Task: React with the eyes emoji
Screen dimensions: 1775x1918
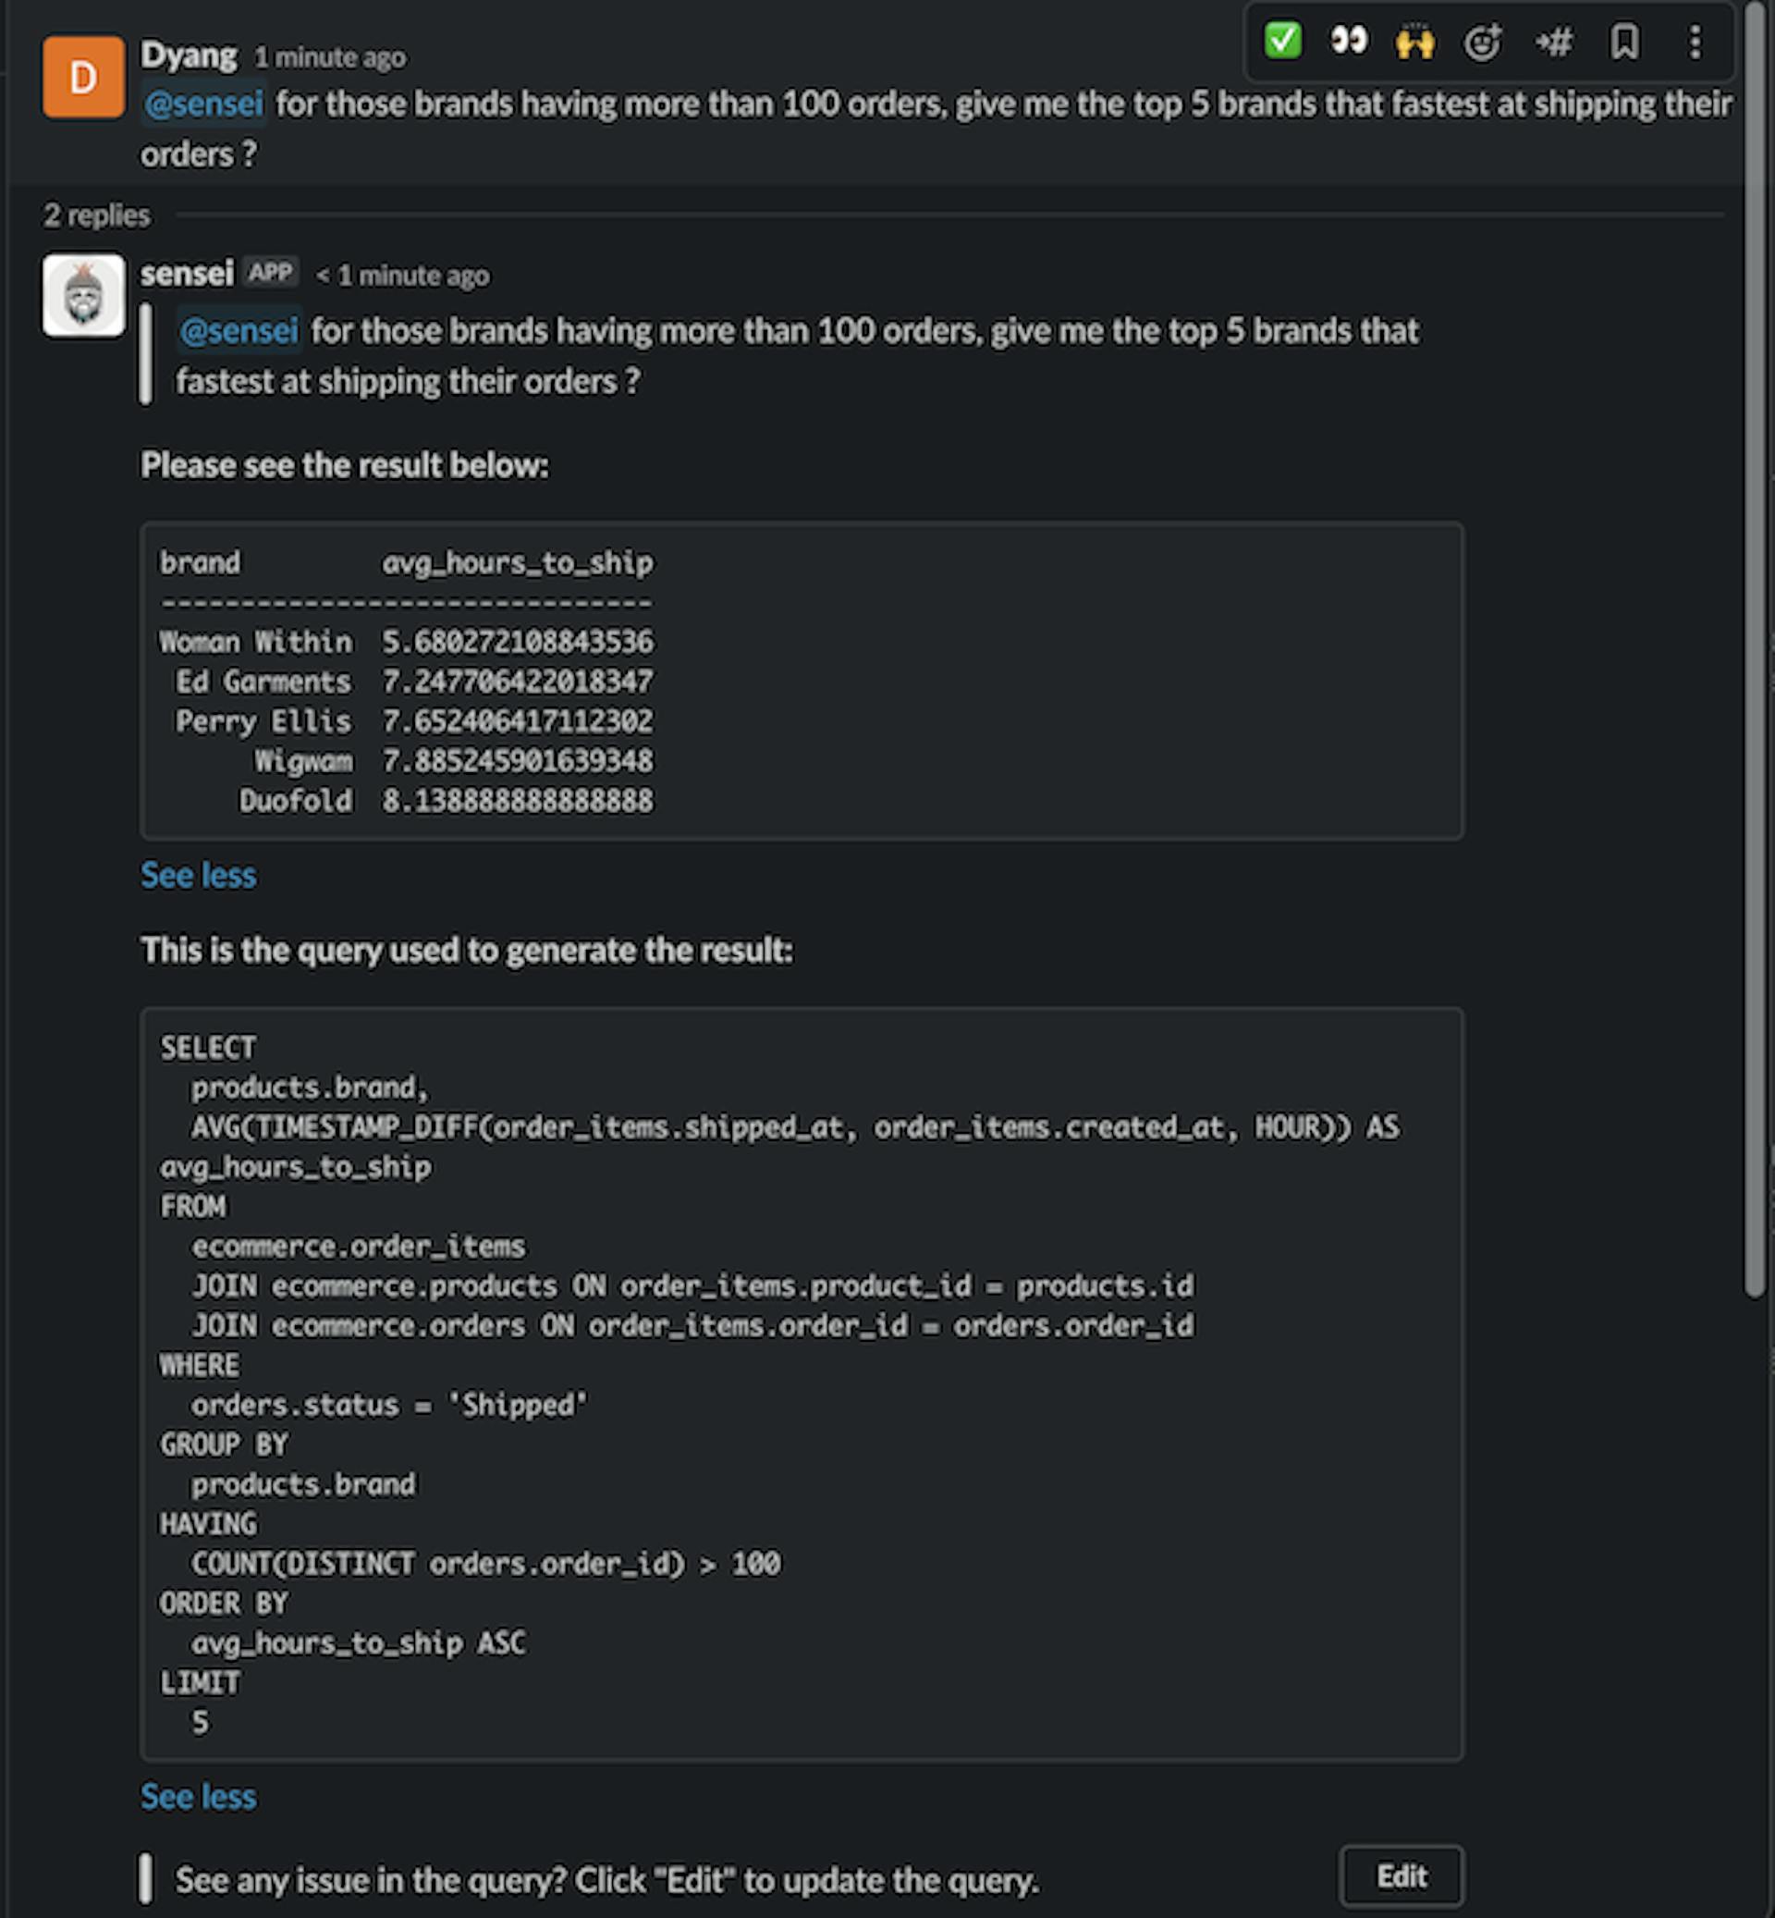Action: click(1349, 42)
